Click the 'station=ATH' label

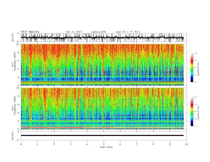coord(98,32)
